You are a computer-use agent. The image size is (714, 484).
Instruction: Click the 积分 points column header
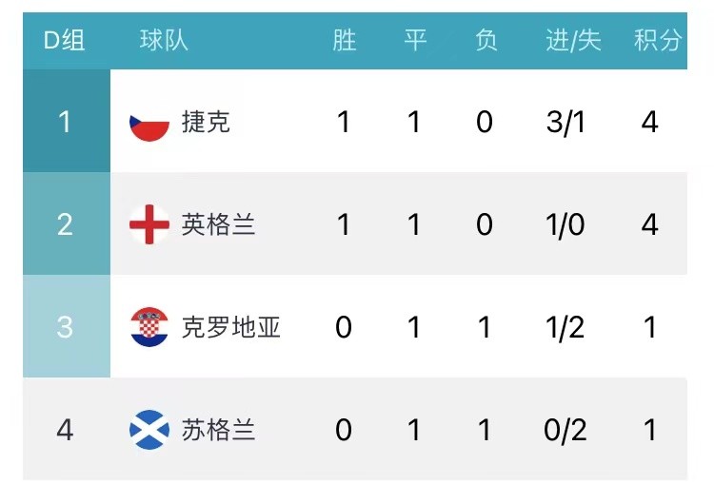pos(658,40)
